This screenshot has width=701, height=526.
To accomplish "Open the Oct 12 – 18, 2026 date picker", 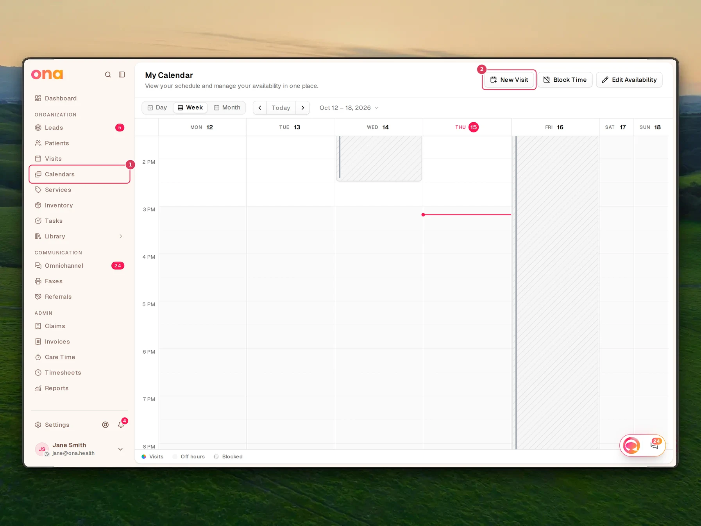I will point(349,108).
